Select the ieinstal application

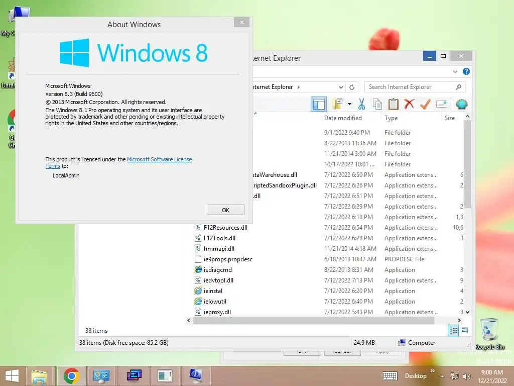[x=213, y=291]
